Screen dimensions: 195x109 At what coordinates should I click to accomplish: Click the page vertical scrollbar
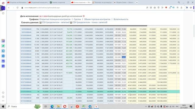[x=194, y=31]
